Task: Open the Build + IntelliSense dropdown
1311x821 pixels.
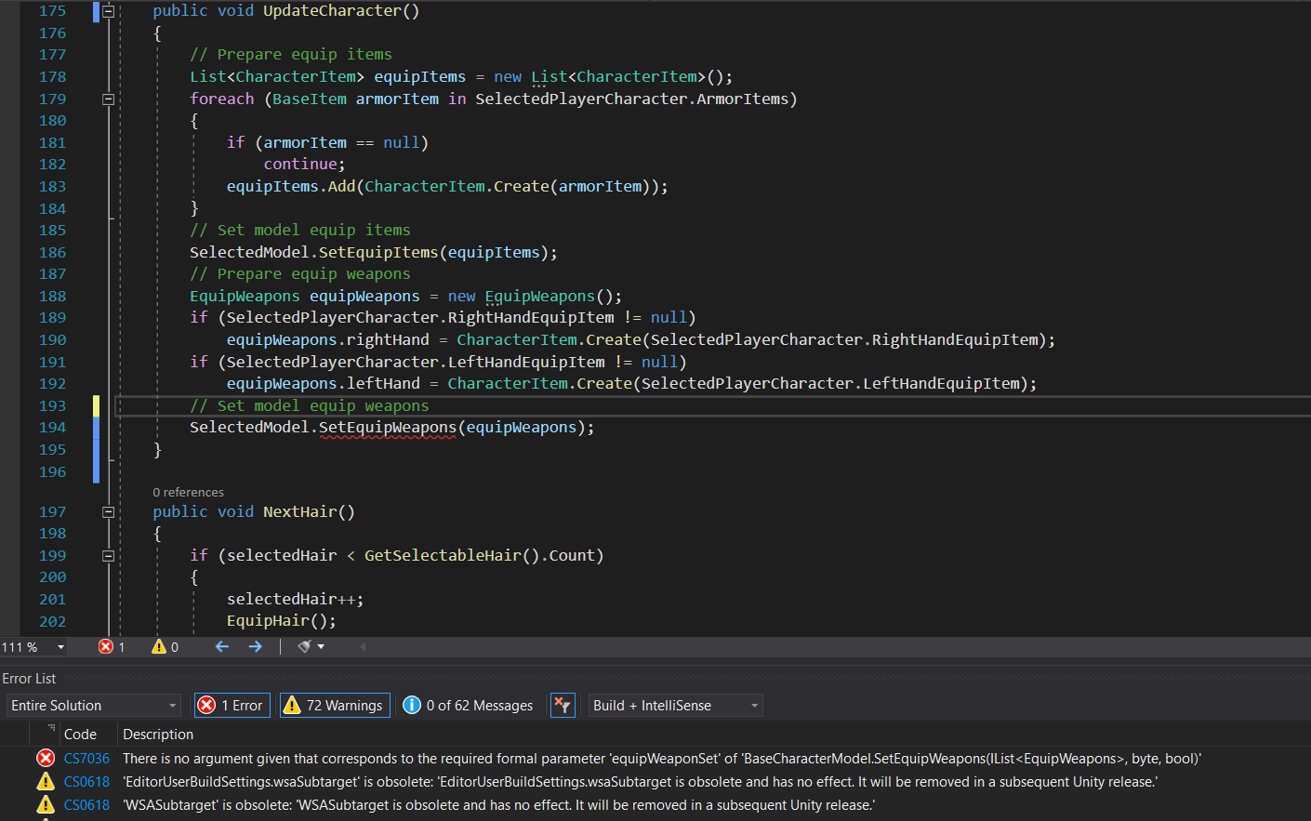Action: click(x=675, y=705)
